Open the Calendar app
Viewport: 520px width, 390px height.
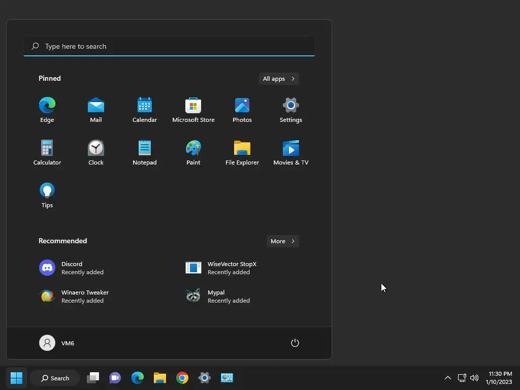pyautogui.click(x=145, y=110)
